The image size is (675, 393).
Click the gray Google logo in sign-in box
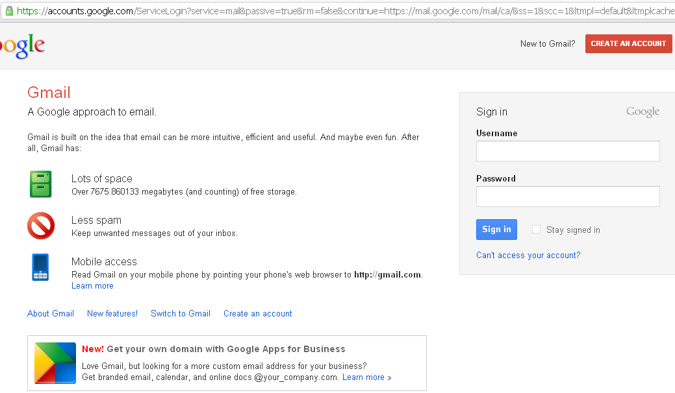[x=643, y=112]
